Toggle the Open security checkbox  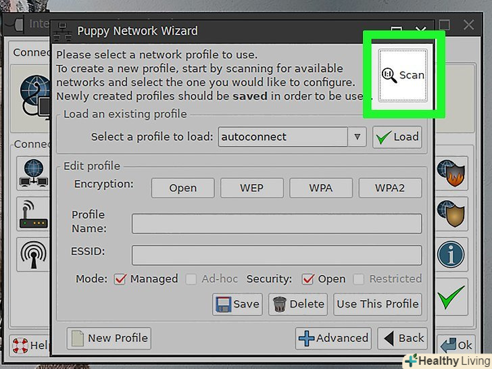[307, 279]
